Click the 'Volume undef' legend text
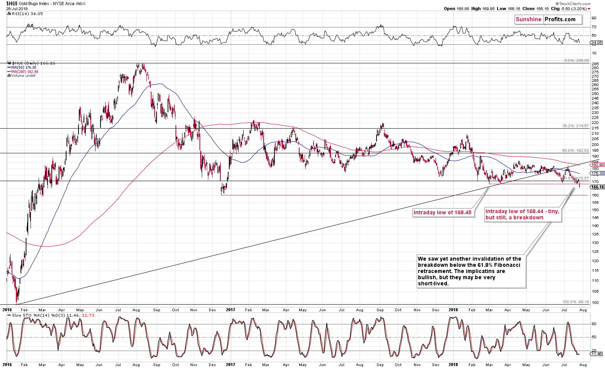The width and height of the screenshot is (605, 368). click(x=23, y=76)
